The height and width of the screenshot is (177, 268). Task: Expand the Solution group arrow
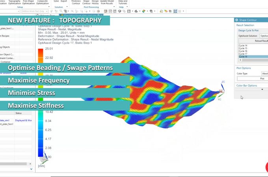click(67, 7)
